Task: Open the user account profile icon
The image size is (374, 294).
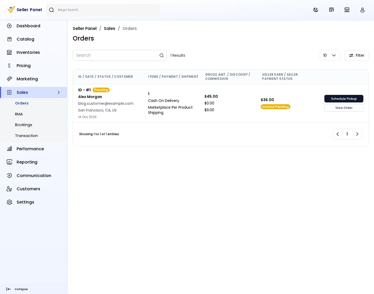Action: coord(362,10)
